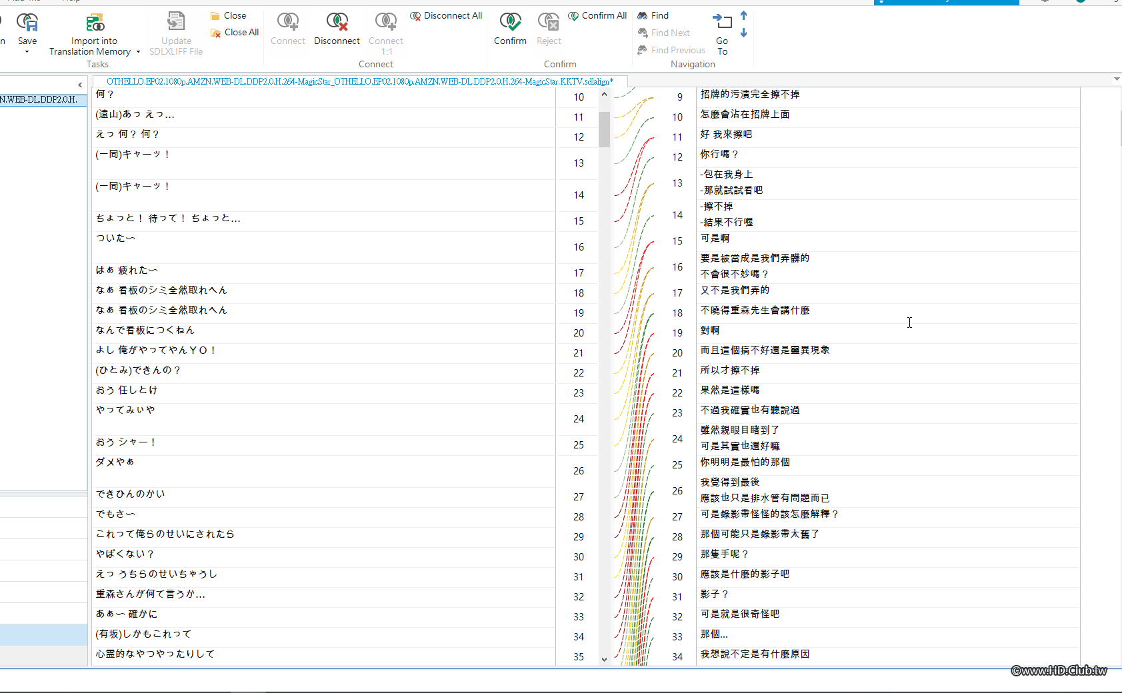This screenshot has width=1122, height=693.
Task: Select target segment '影子？'
Action: 888,597
